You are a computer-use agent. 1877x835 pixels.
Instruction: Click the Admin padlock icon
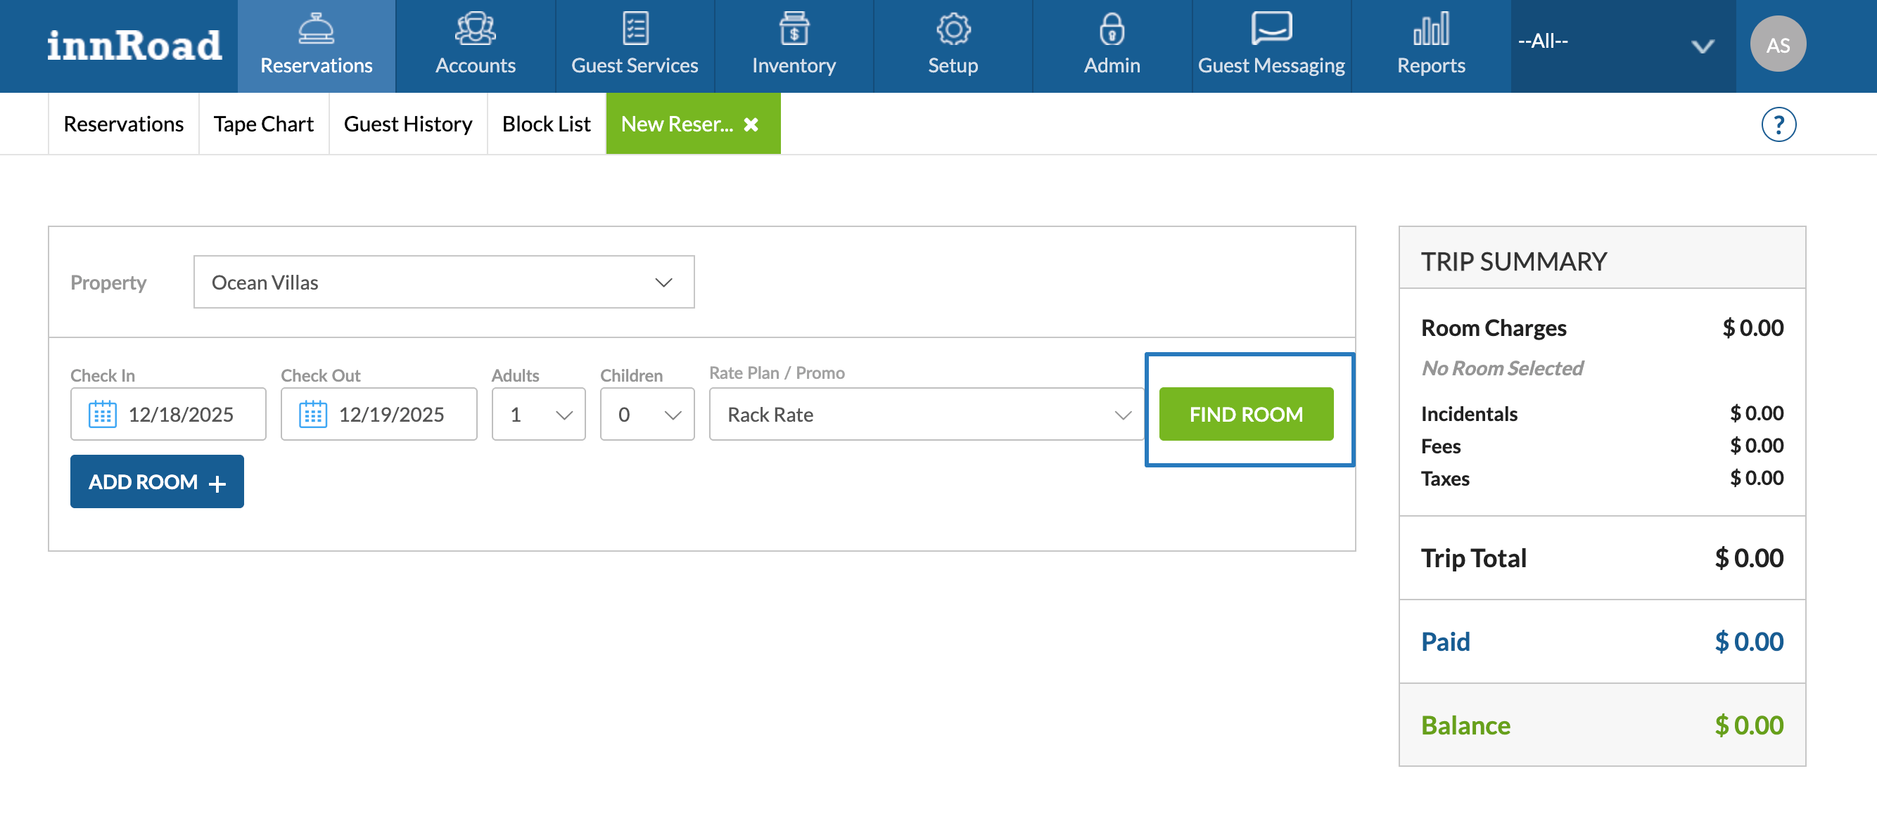(x=1111, y=29)
